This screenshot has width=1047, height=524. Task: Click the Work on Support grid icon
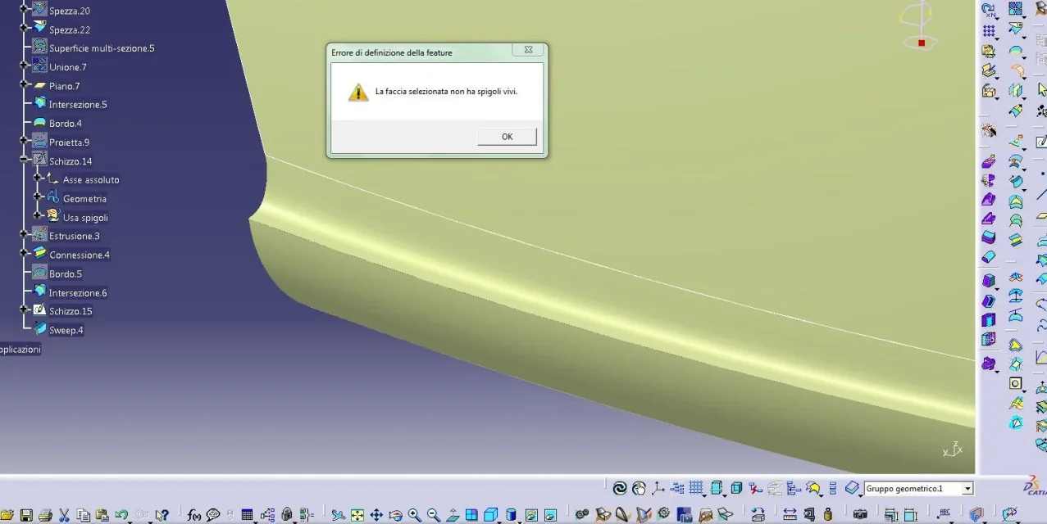(x=697, y=489)
